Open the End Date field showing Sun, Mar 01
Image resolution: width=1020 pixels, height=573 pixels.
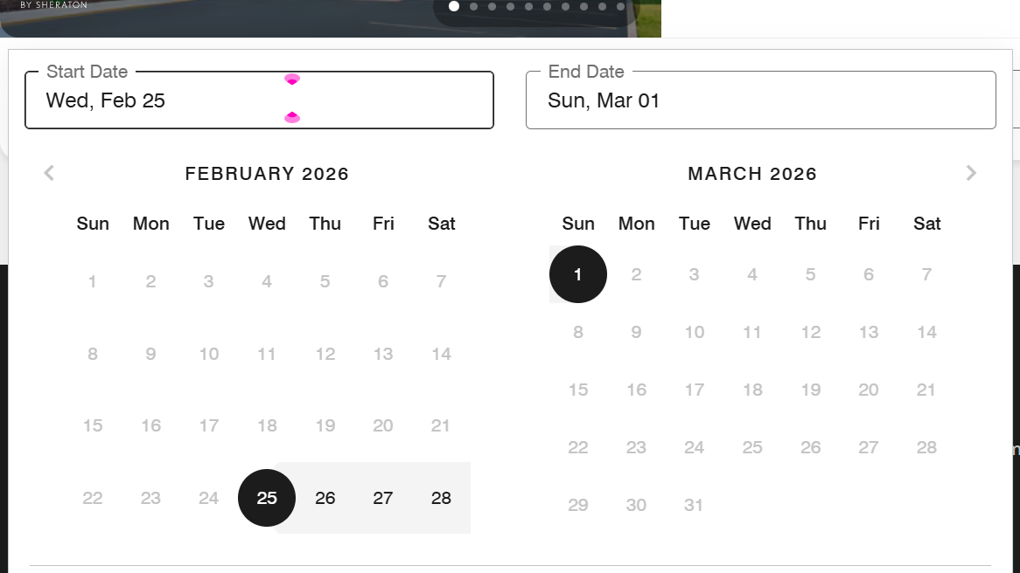(x=760, y=100)
